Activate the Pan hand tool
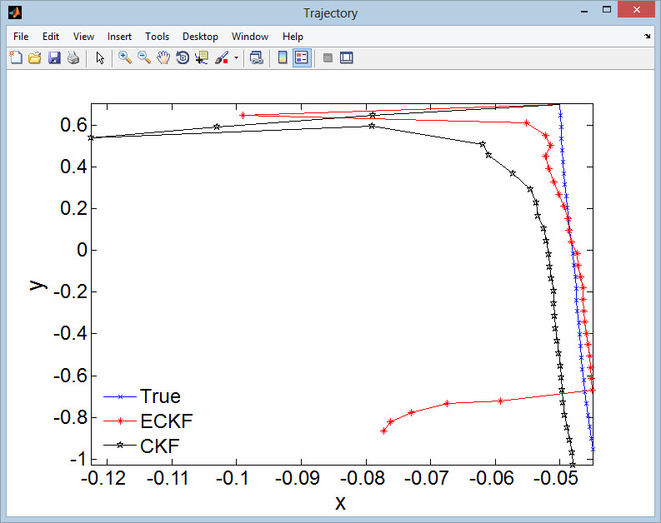This screenshot has height=523, width=661. click(163, 57)
